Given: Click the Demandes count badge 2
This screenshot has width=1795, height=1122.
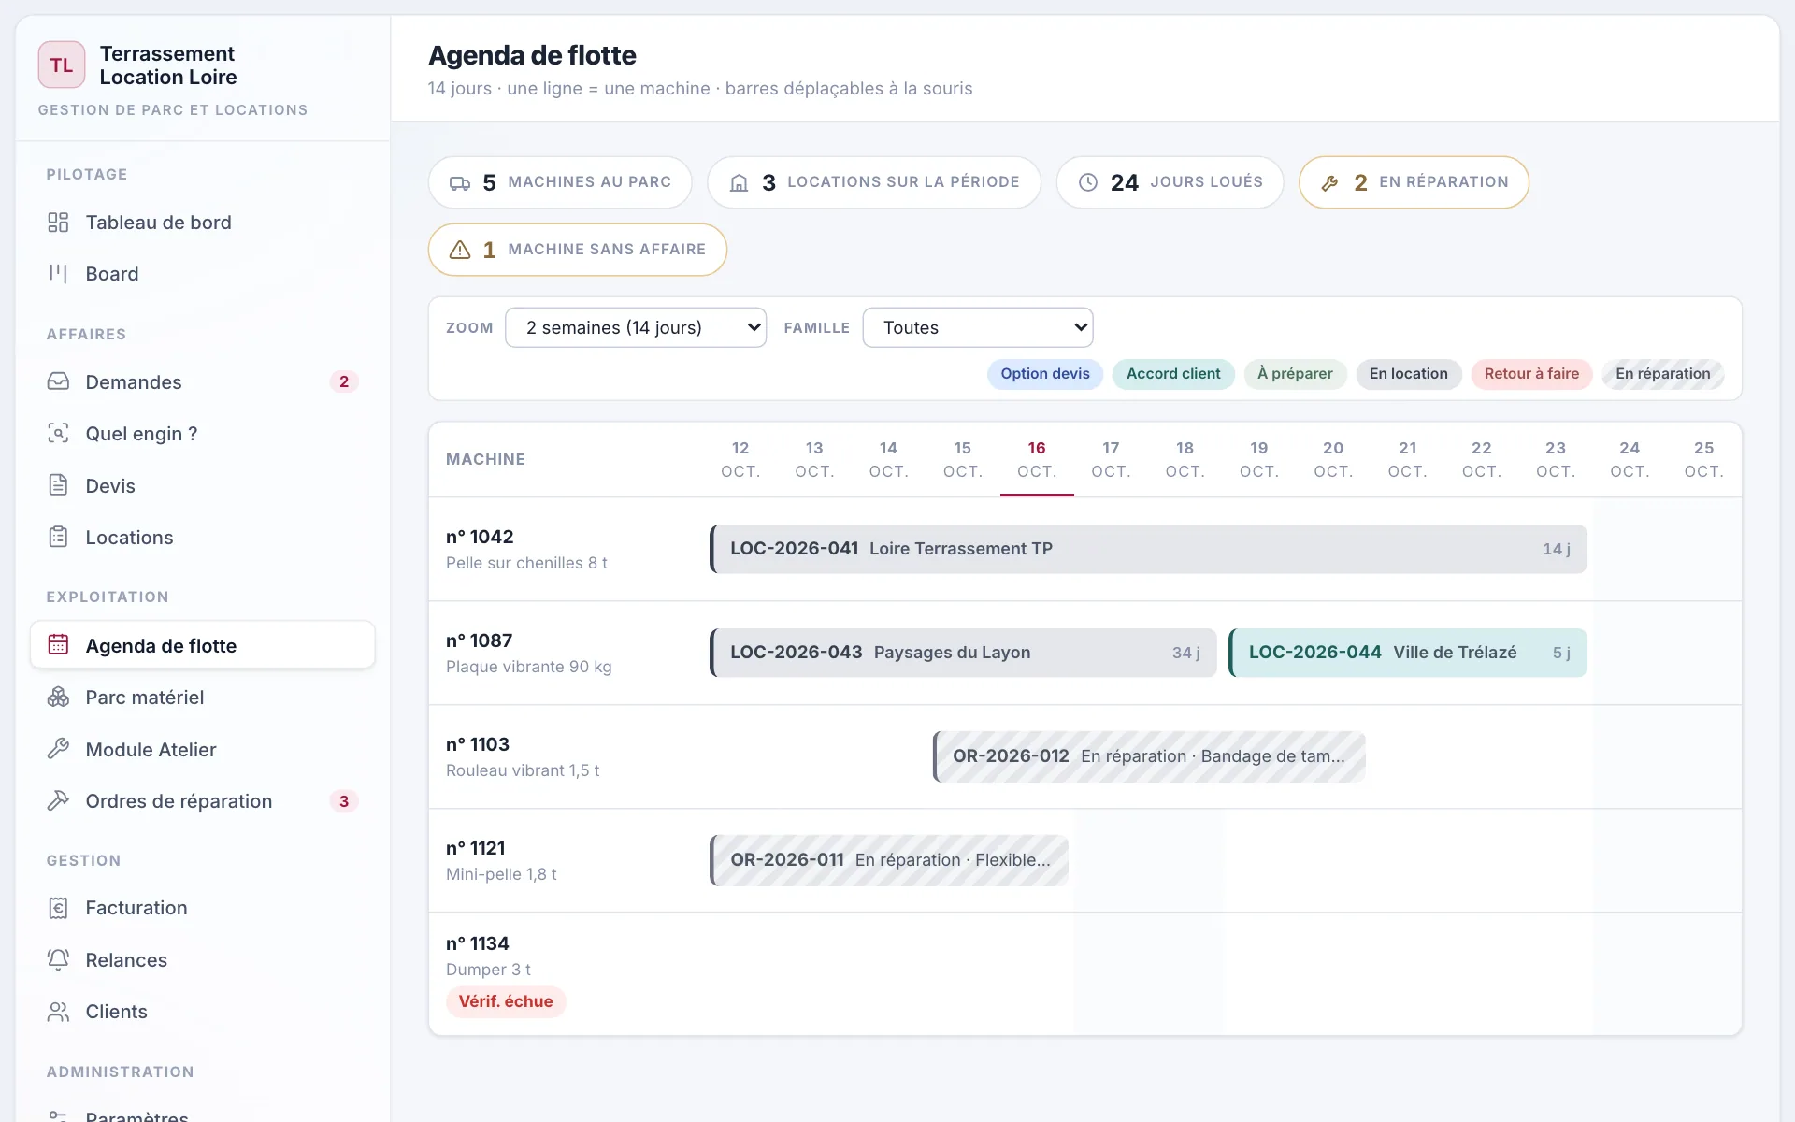Looking at the screenshot, I should point(344,381).
